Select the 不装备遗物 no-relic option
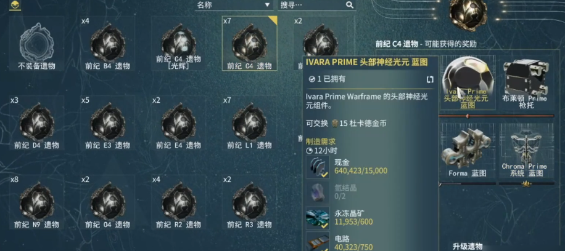Viewport: 565px width, 251px height. [x=36, y=44]
